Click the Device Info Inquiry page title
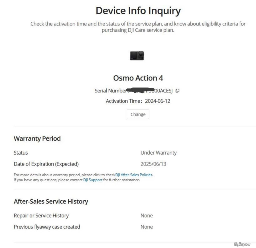The width and height of the screenshot is (256, 248). coord(138,10)
